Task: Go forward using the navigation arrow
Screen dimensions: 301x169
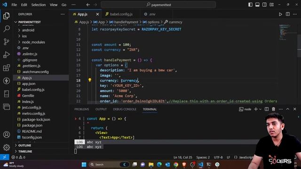Action: click(x=95, y=5)
